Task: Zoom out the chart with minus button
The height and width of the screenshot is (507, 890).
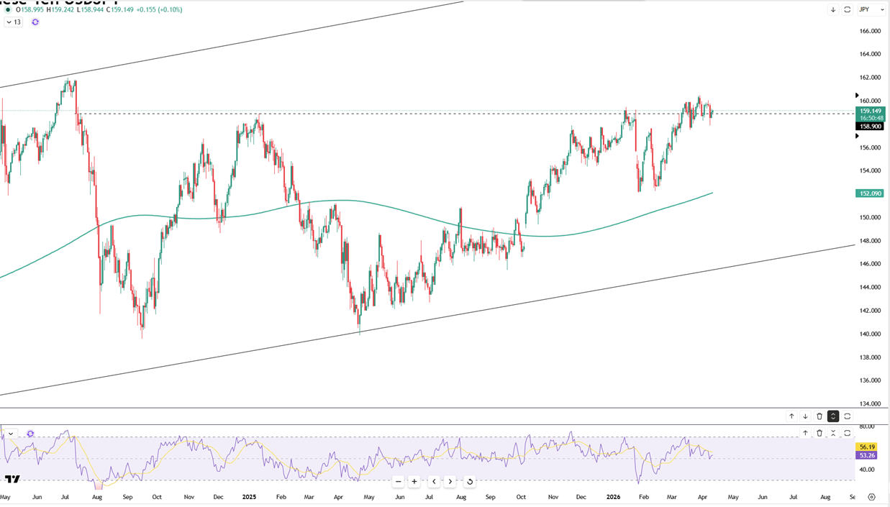Action: point(398,482)
